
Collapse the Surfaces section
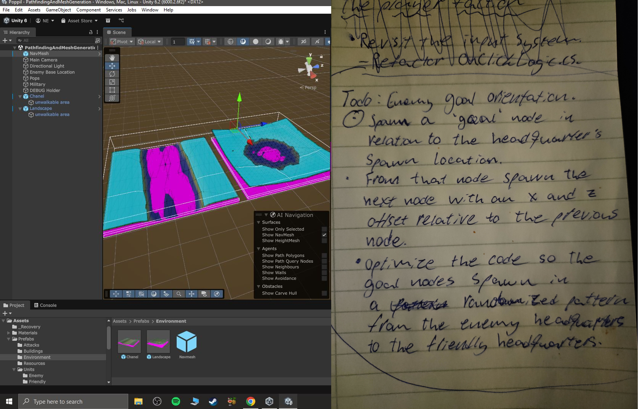[x=258, y=222]
